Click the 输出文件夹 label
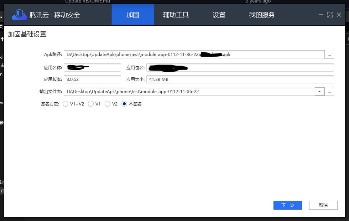349x221 pixels. pyautogui.click(x=51, y=92)
